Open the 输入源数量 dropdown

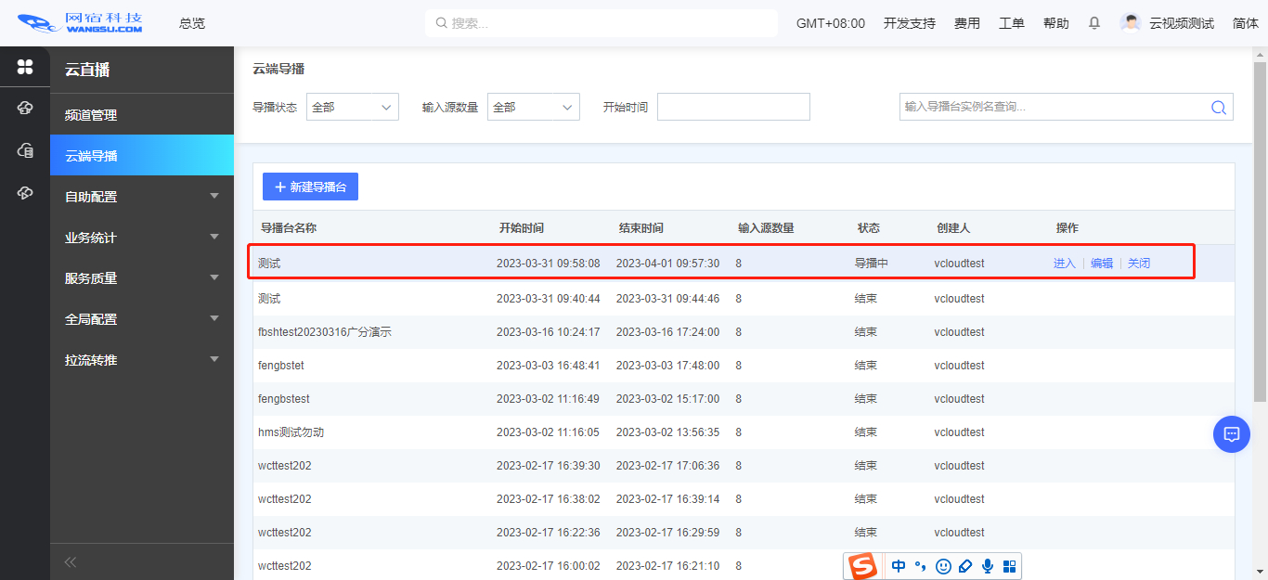533,108
